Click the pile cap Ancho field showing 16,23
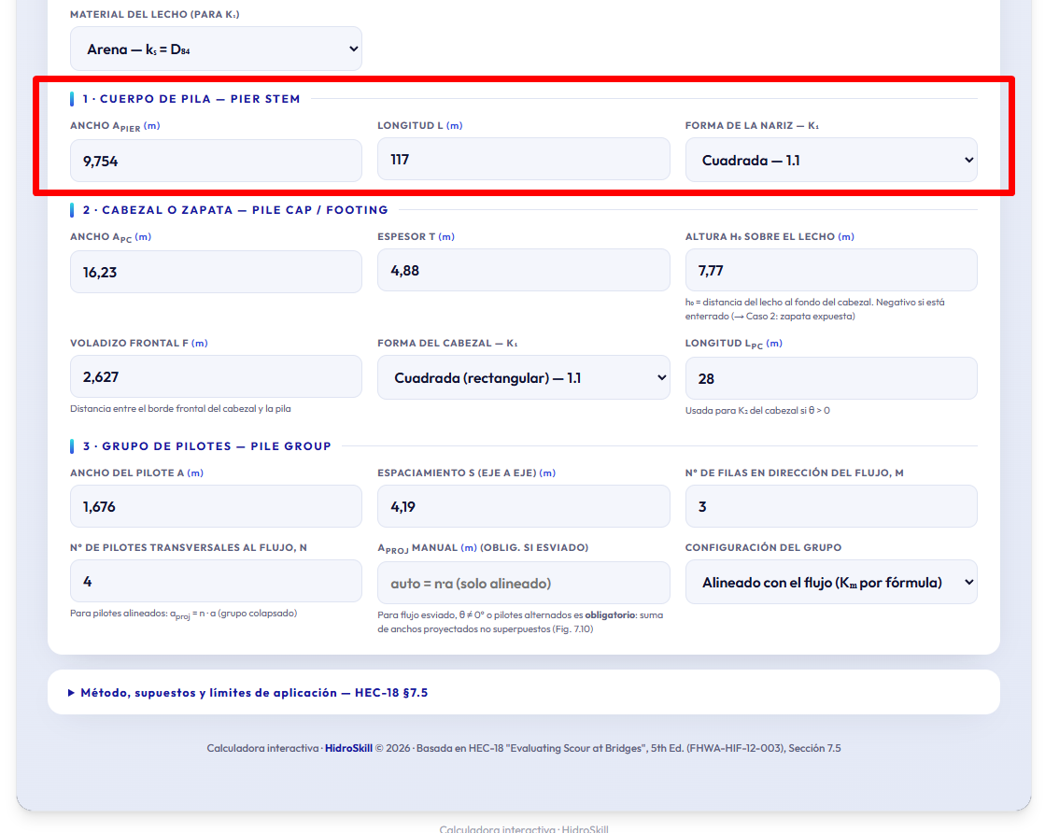1045x833 pixels. click(x=216, y=272)
